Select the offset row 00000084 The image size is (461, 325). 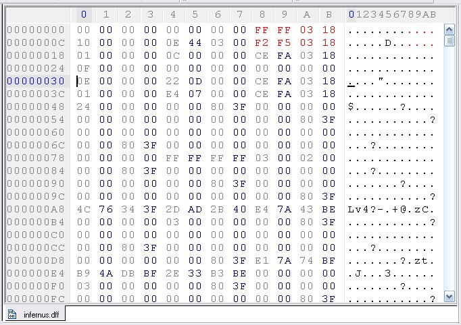click(x=36, y=171)
